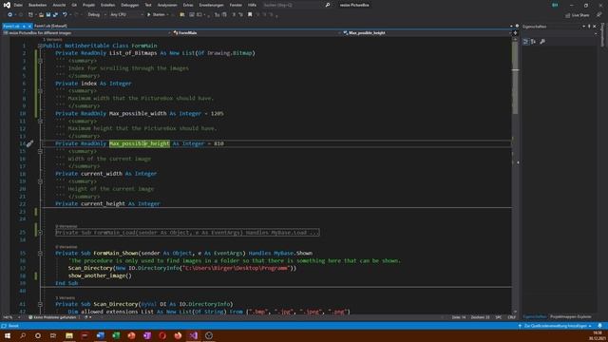Screen dimensions: 608x342
Task: Expand the collapsed FormMain_Load sub on line 25
Action: coord(40,232)
